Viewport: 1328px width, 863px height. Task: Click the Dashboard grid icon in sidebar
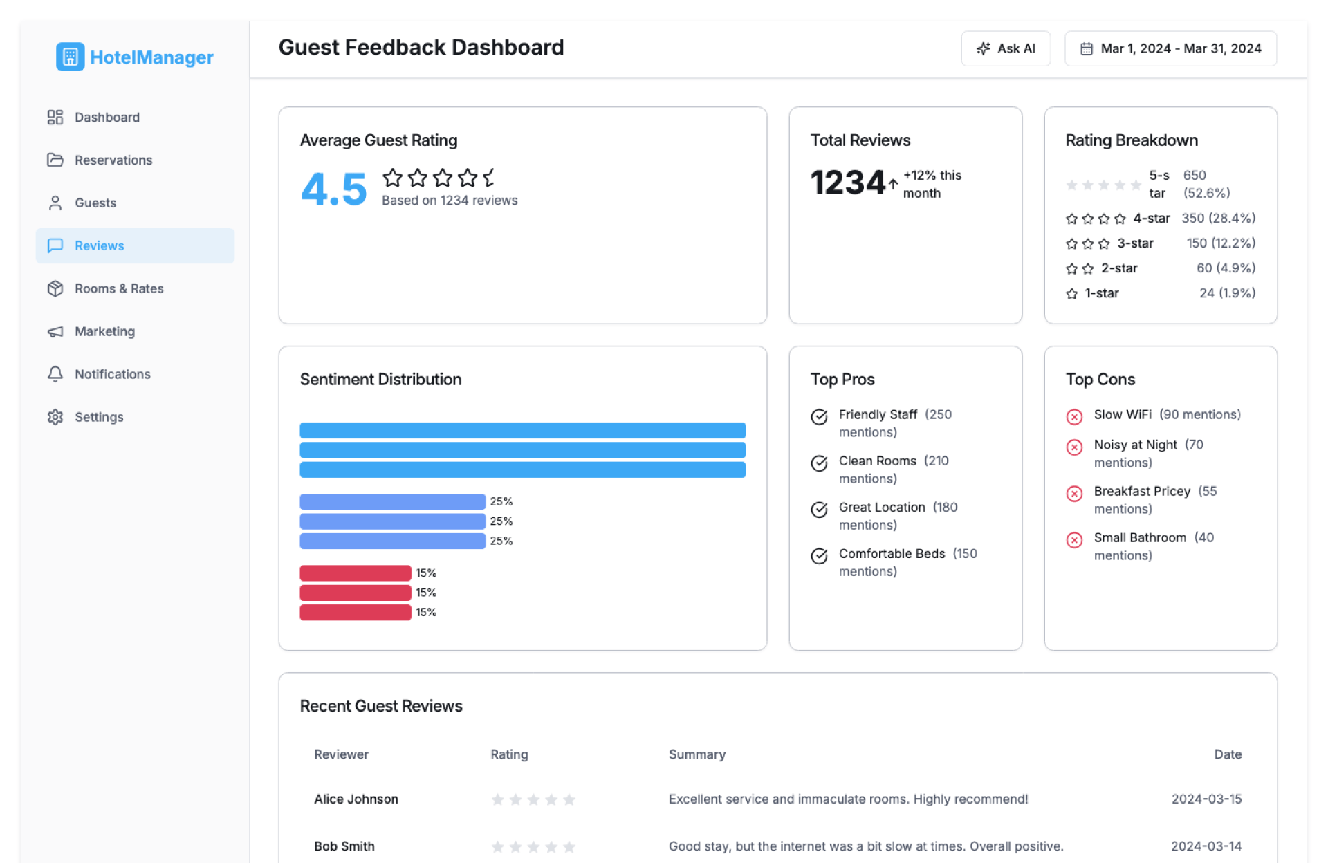[x=55, y=117]
